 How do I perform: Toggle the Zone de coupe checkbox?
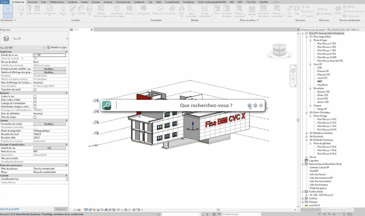coord(35,117)
